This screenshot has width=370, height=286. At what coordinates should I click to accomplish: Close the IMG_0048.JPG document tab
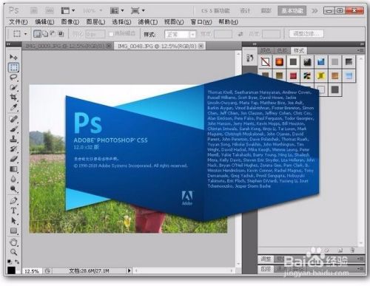(201, 46)
